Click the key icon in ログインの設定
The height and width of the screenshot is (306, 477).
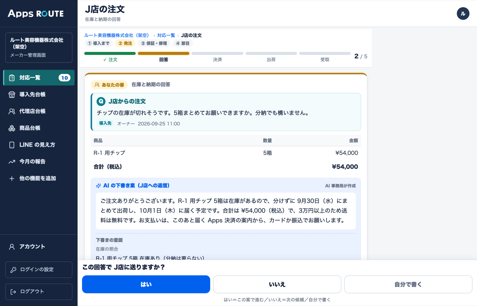click(x=13, y=269)
